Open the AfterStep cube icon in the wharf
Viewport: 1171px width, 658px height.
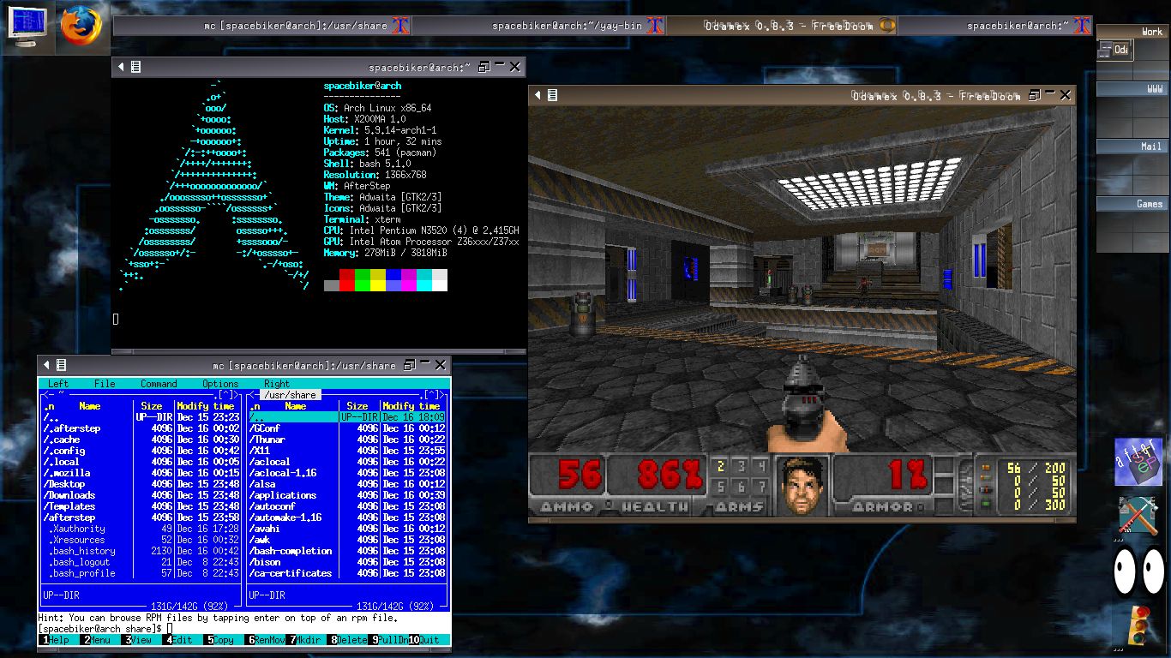[1138, 463]
